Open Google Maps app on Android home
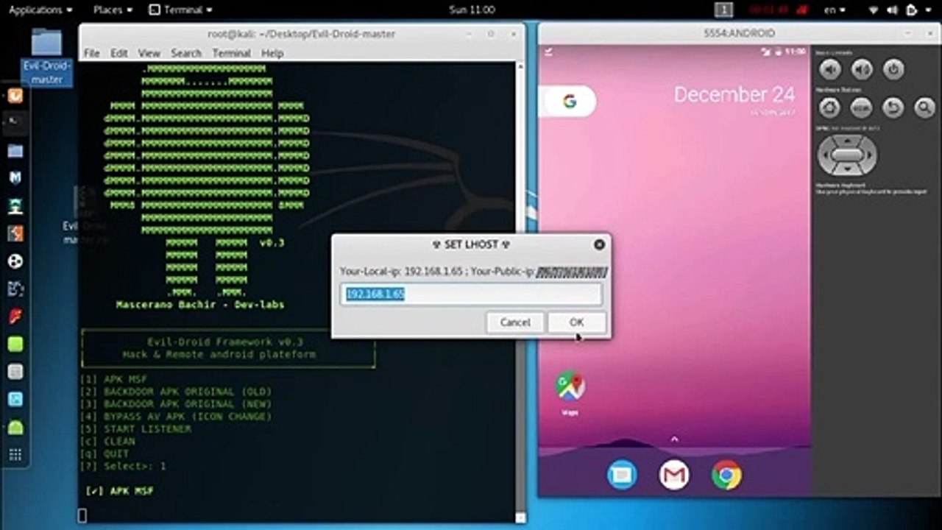This screenshot has height=530, width=942. tap(570, 386)
